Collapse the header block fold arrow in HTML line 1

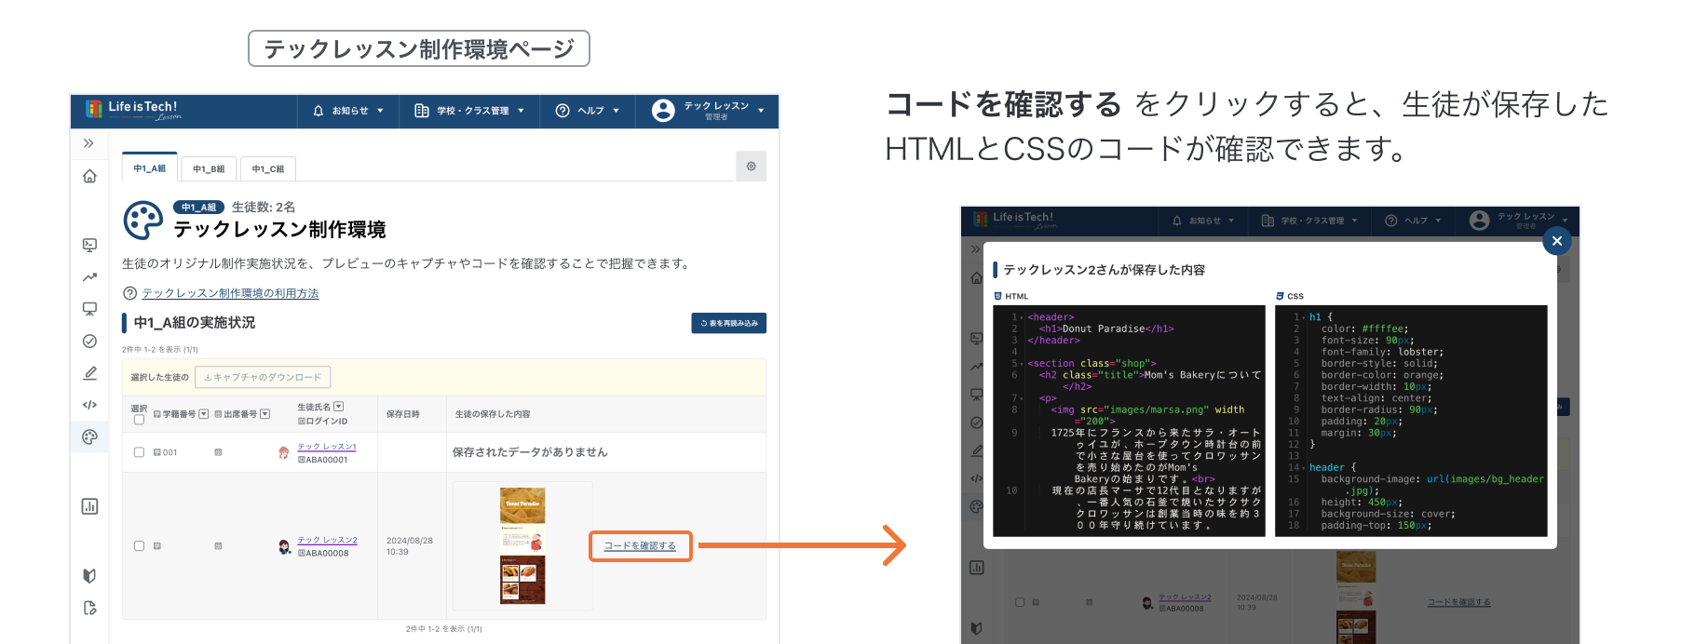pos(1023,318)
